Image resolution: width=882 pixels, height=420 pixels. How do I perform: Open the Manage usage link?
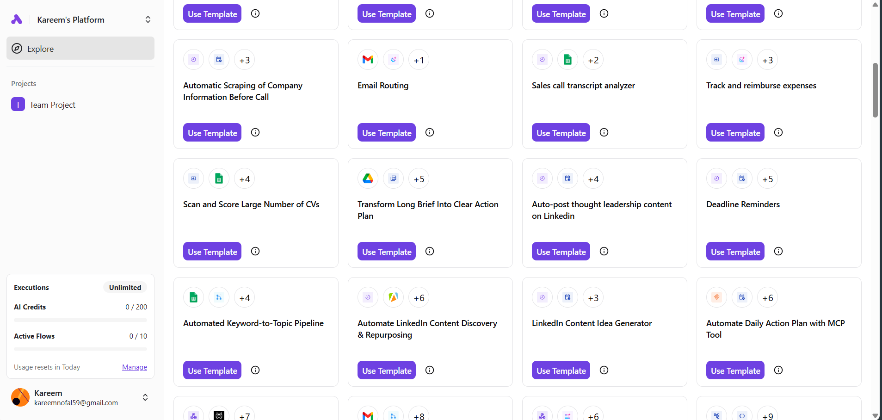point(135,367)
